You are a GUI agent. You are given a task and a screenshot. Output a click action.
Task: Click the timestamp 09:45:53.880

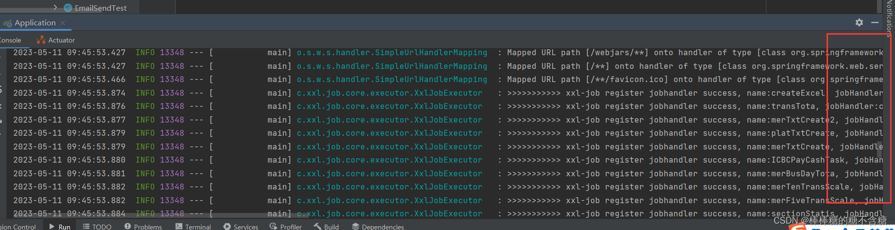[x=96, y=160]
